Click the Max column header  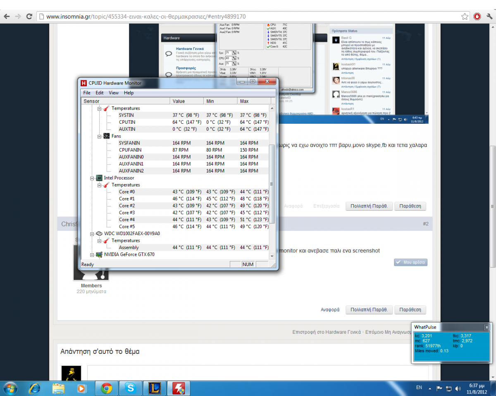[254, 101]
